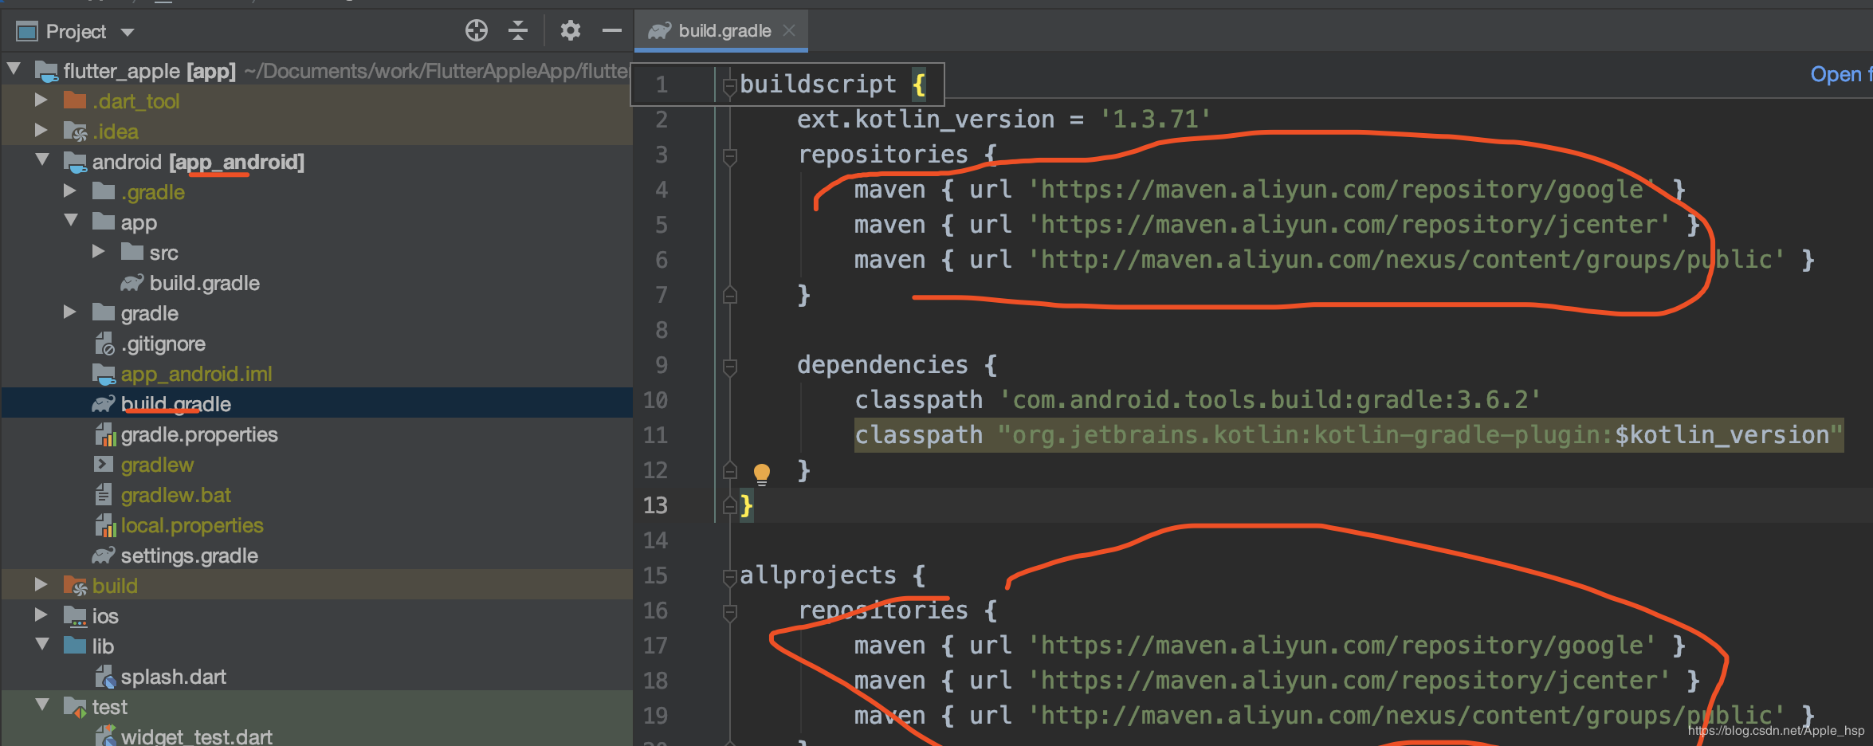Click the .idea folder icon
The width and height of the screenshot is (1873, 746).
click(75, 131)
